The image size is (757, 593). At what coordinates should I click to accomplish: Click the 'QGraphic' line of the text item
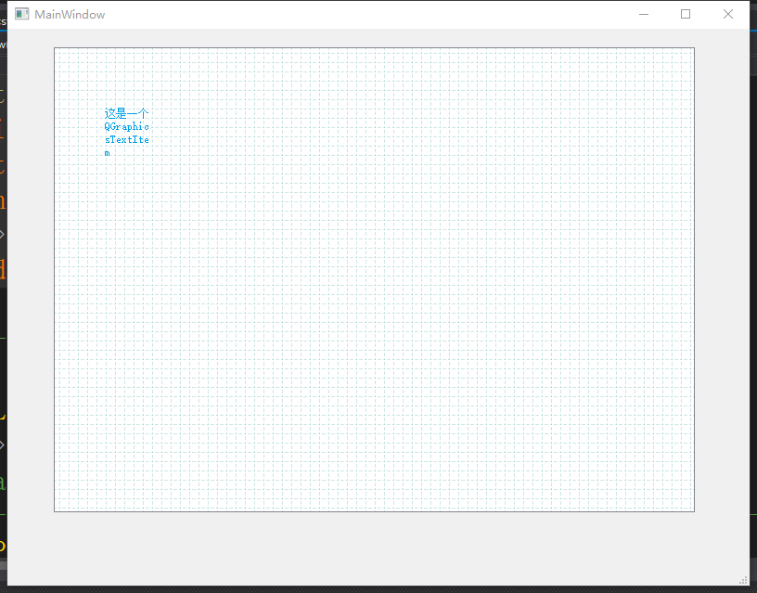click(126, 126)
